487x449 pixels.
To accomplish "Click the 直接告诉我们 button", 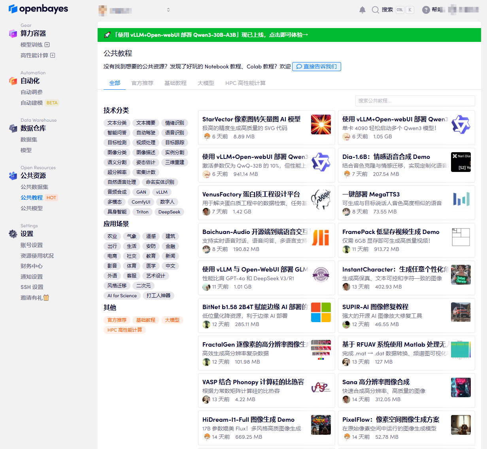I will pos(317,66).
